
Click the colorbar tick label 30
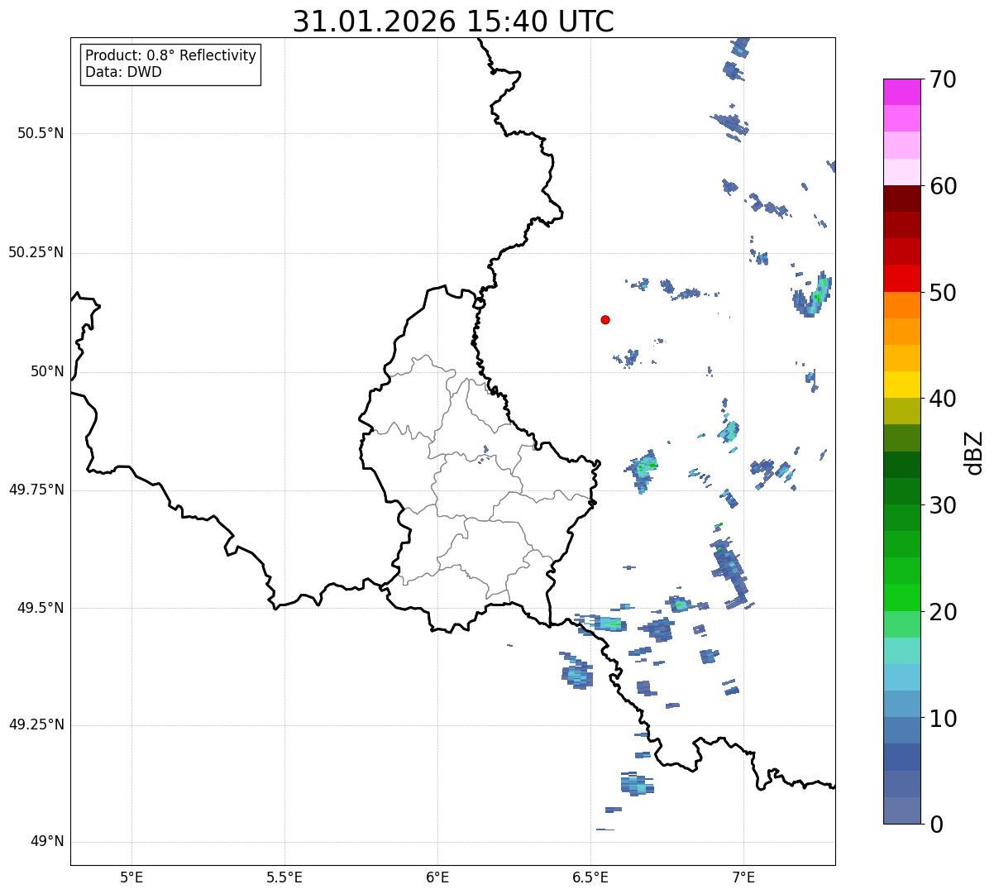(x=942, y=505)
